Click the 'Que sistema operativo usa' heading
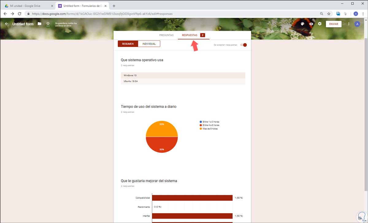368x223 pixels. (x=142, y=60)
